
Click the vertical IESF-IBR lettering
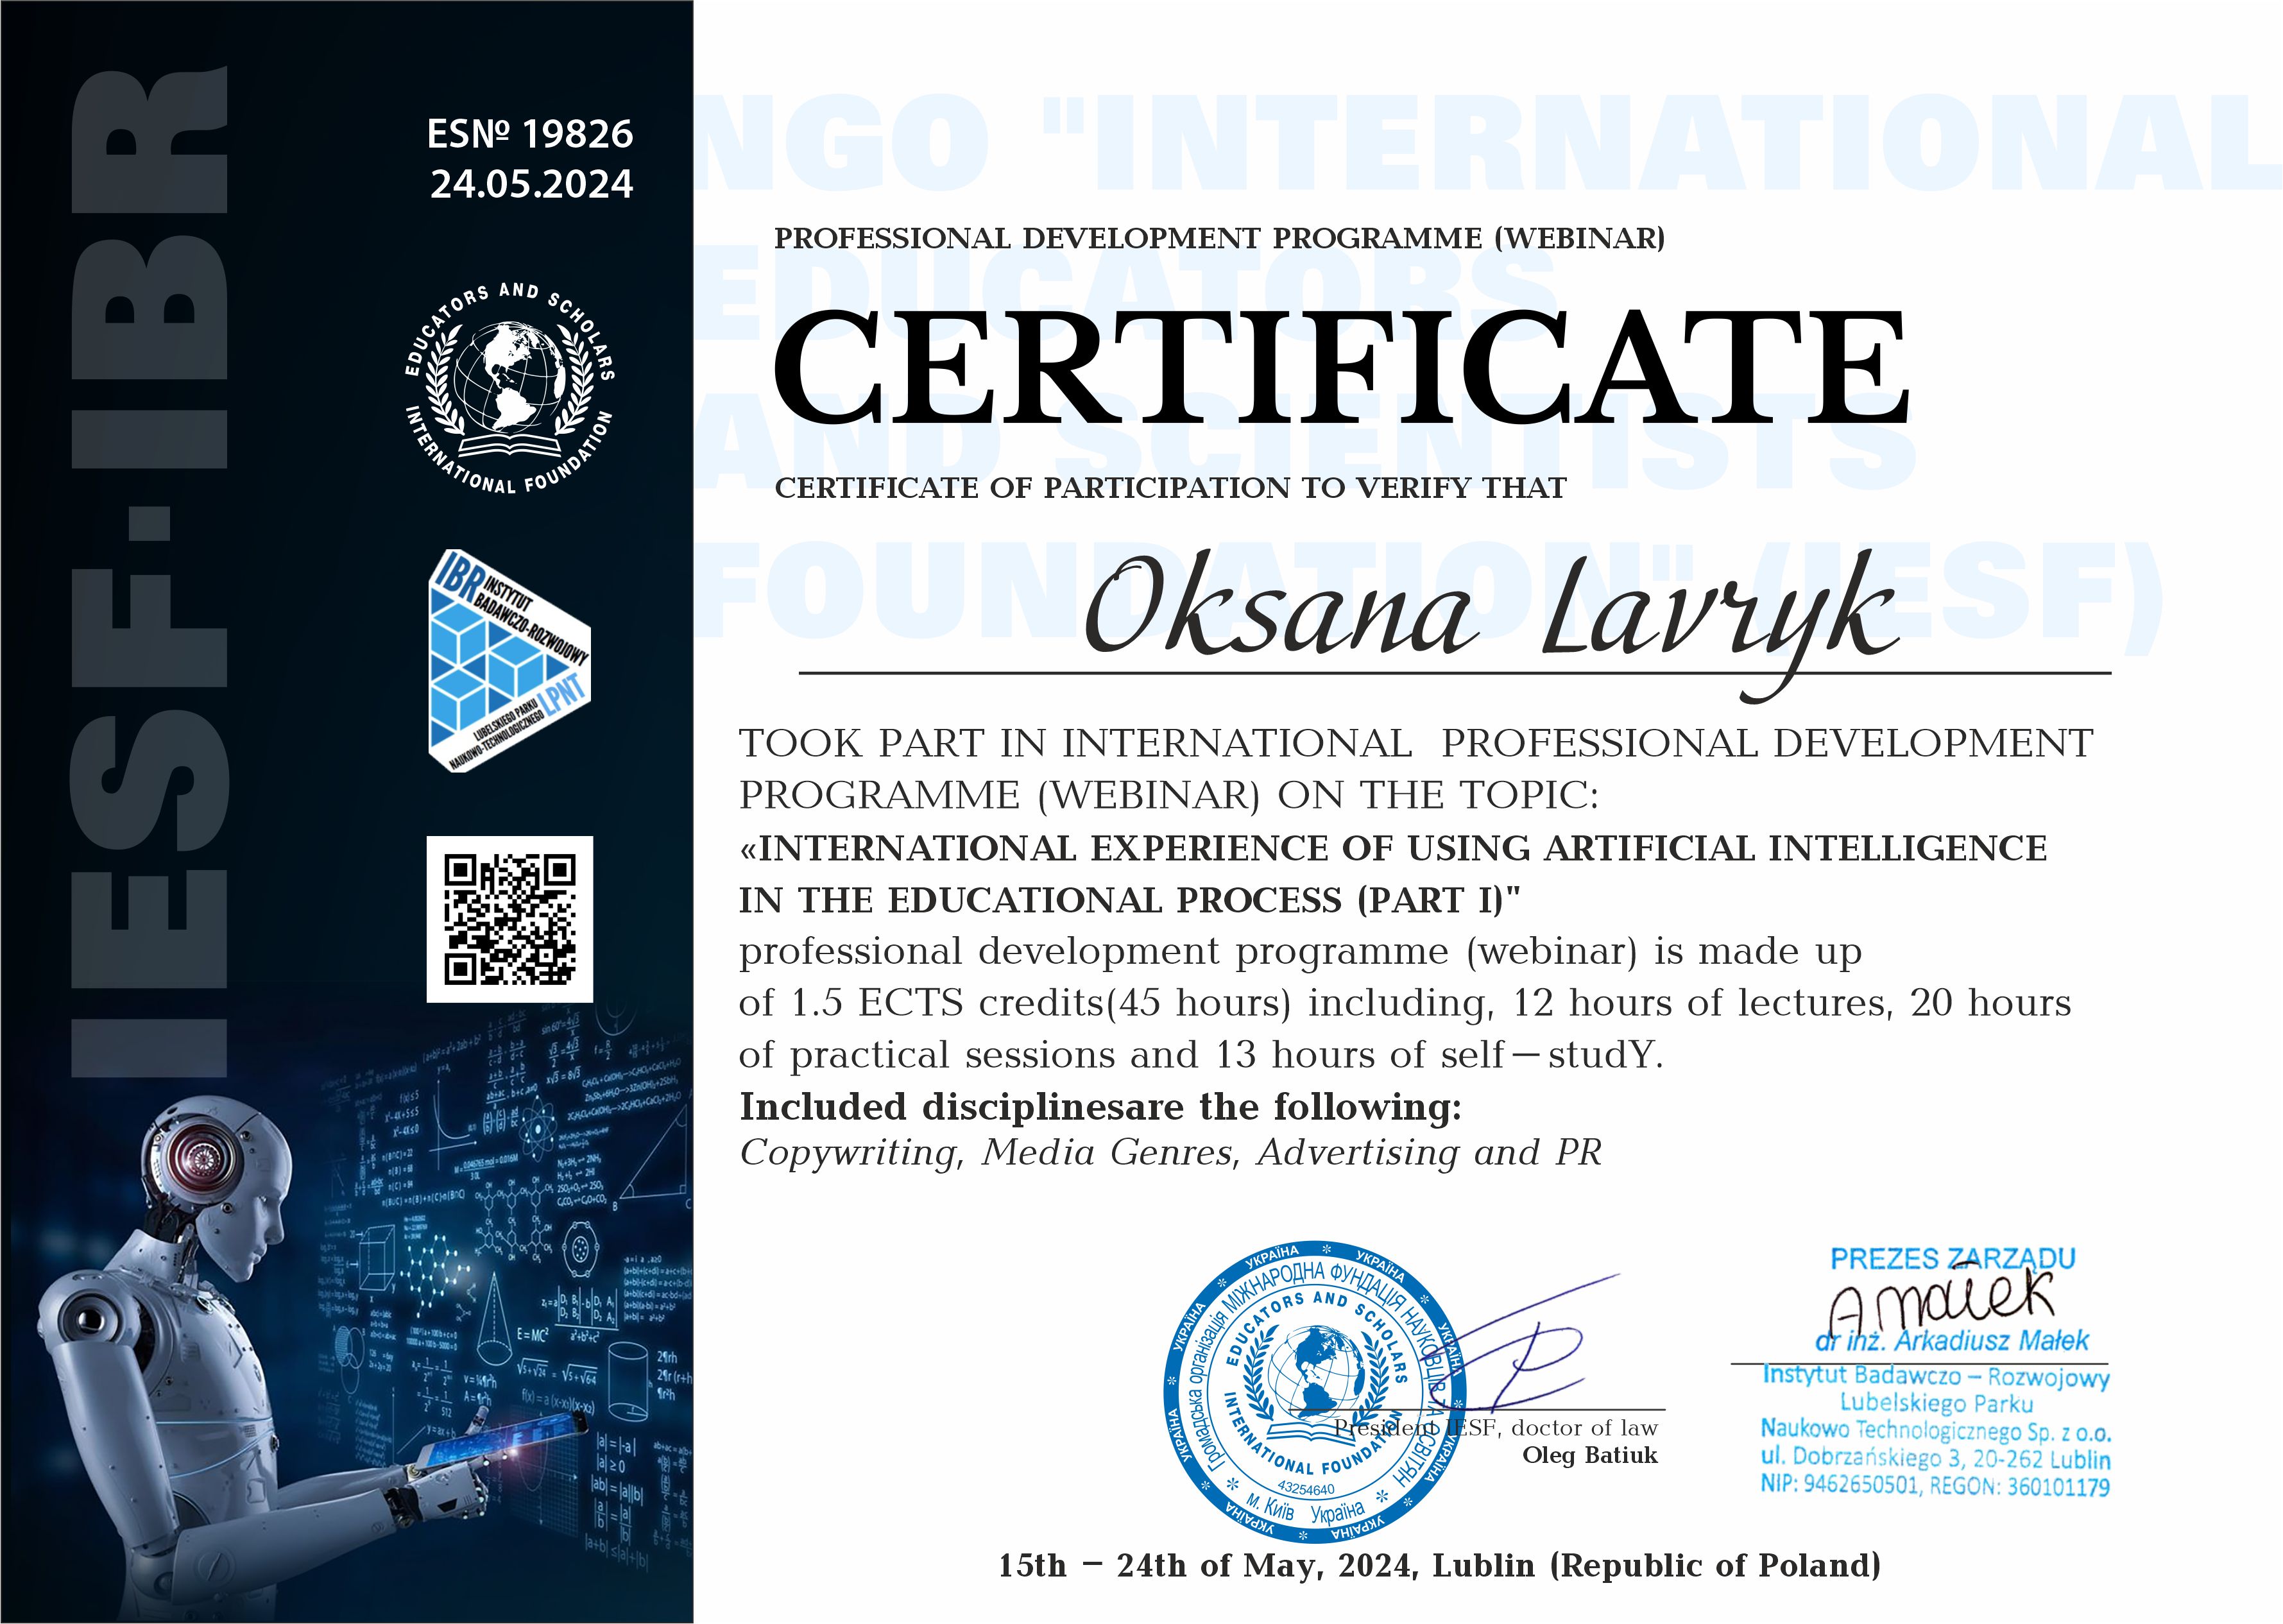pos(150,572)
